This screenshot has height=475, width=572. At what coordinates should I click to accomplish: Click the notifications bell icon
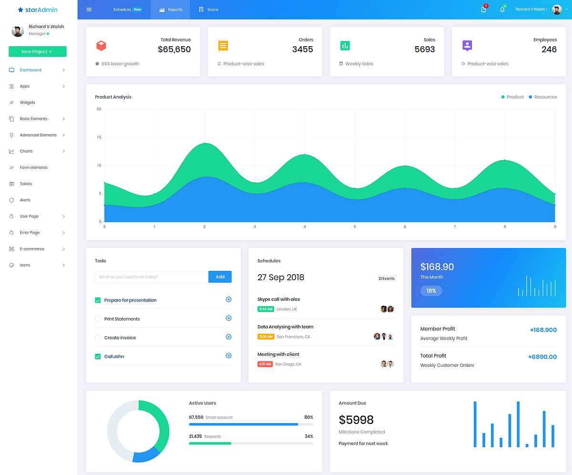tap(502, 9)
